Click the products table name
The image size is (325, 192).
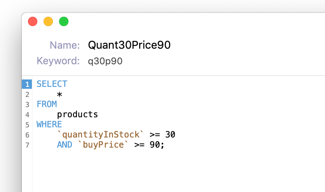[77, 114]
